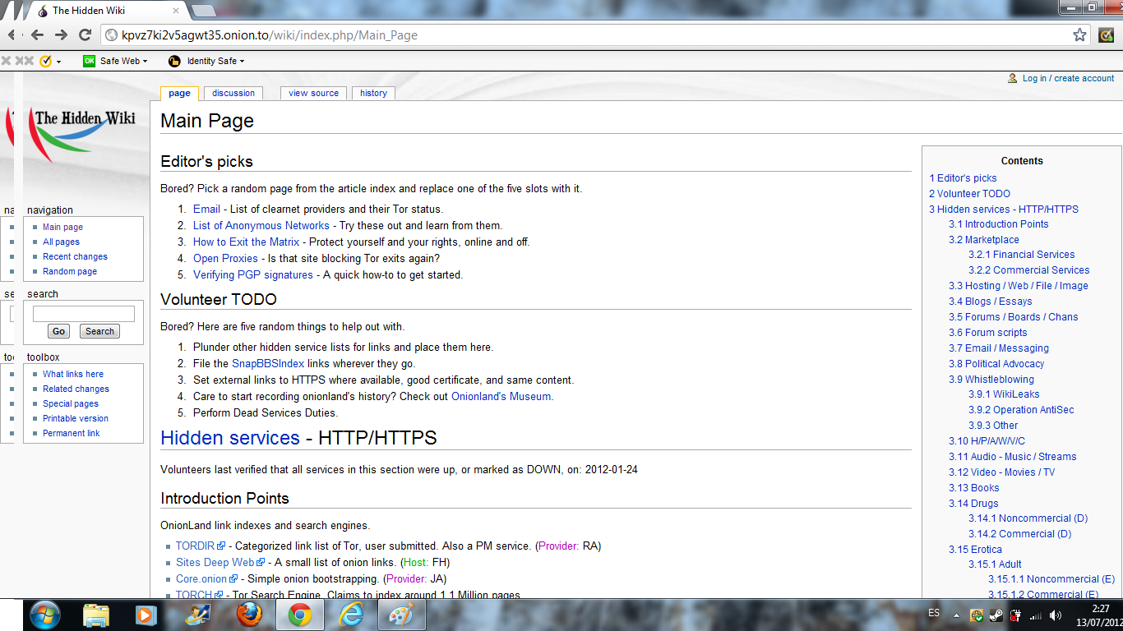Click the Identity Safe padlock icon
Viewport: 1123px width, 631px height.
(174, 61)
